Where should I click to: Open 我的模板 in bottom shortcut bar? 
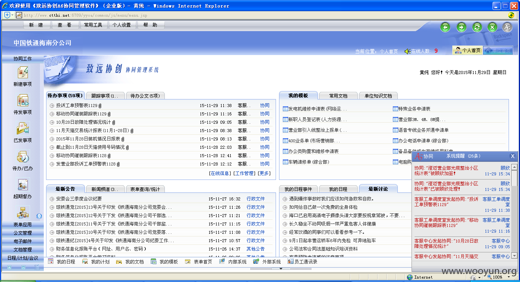(165, 262)
